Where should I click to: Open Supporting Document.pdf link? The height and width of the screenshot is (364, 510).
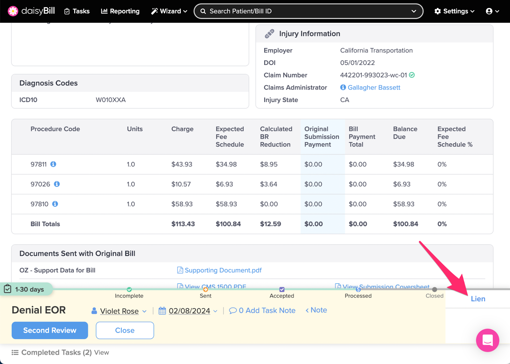(223, 270)
